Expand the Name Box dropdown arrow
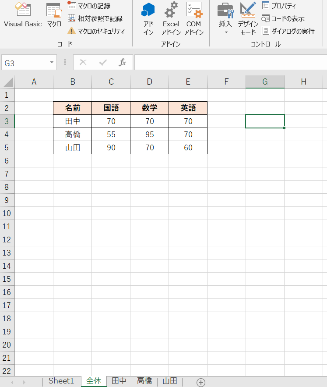327x387 pixels. 52,62
